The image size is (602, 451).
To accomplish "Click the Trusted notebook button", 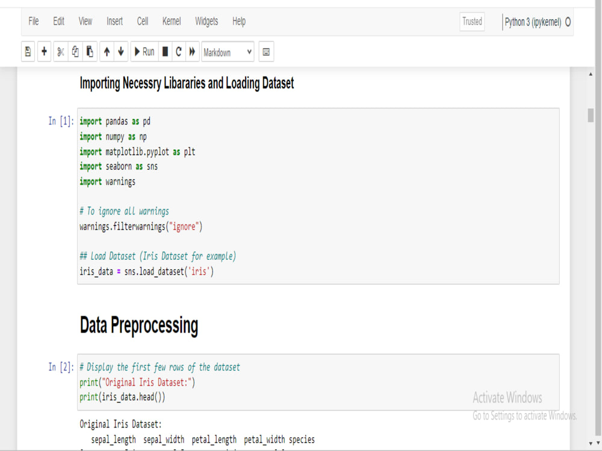I will (472, 22).
